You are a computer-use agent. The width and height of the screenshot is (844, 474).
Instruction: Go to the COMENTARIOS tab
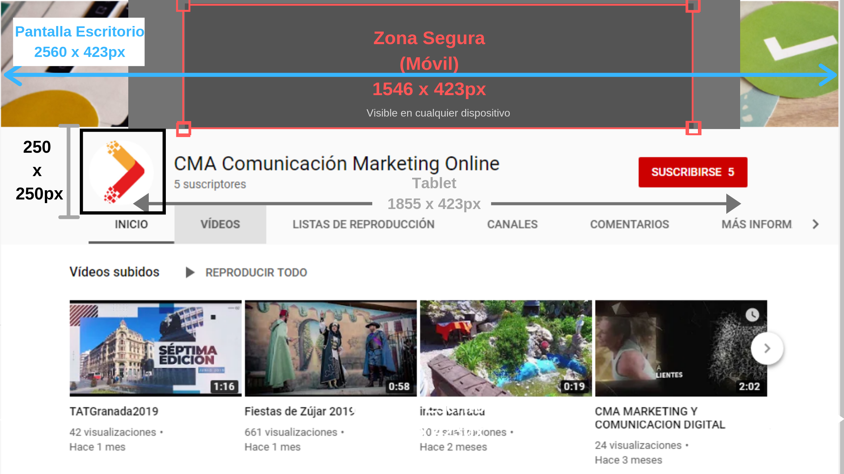pos(629,224)
